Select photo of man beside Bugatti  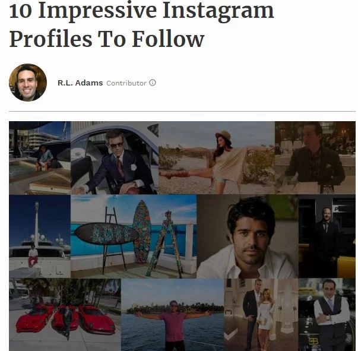(327, 315)
